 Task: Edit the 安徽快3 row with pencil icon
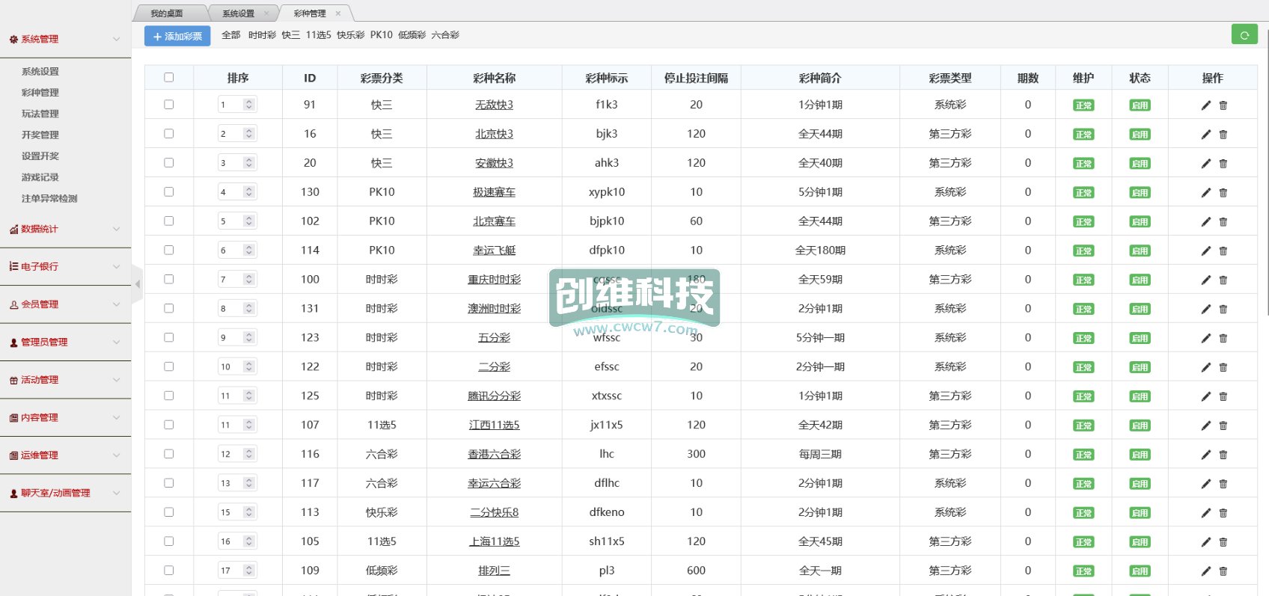click(1205, 164)
